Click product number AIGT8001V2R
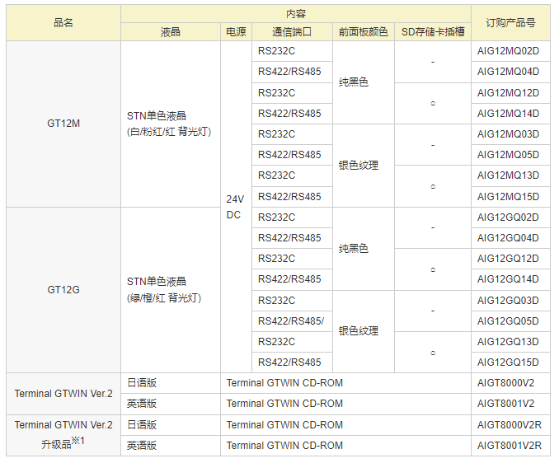Image resolution: width=559 pixels, height=463 pixels. (x=509, y=446)
